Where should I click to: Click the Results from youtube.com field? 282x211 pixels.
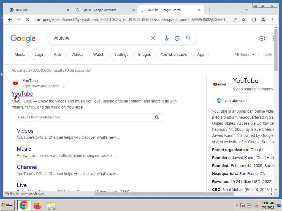pyautogui.click(x=82, y=117)
